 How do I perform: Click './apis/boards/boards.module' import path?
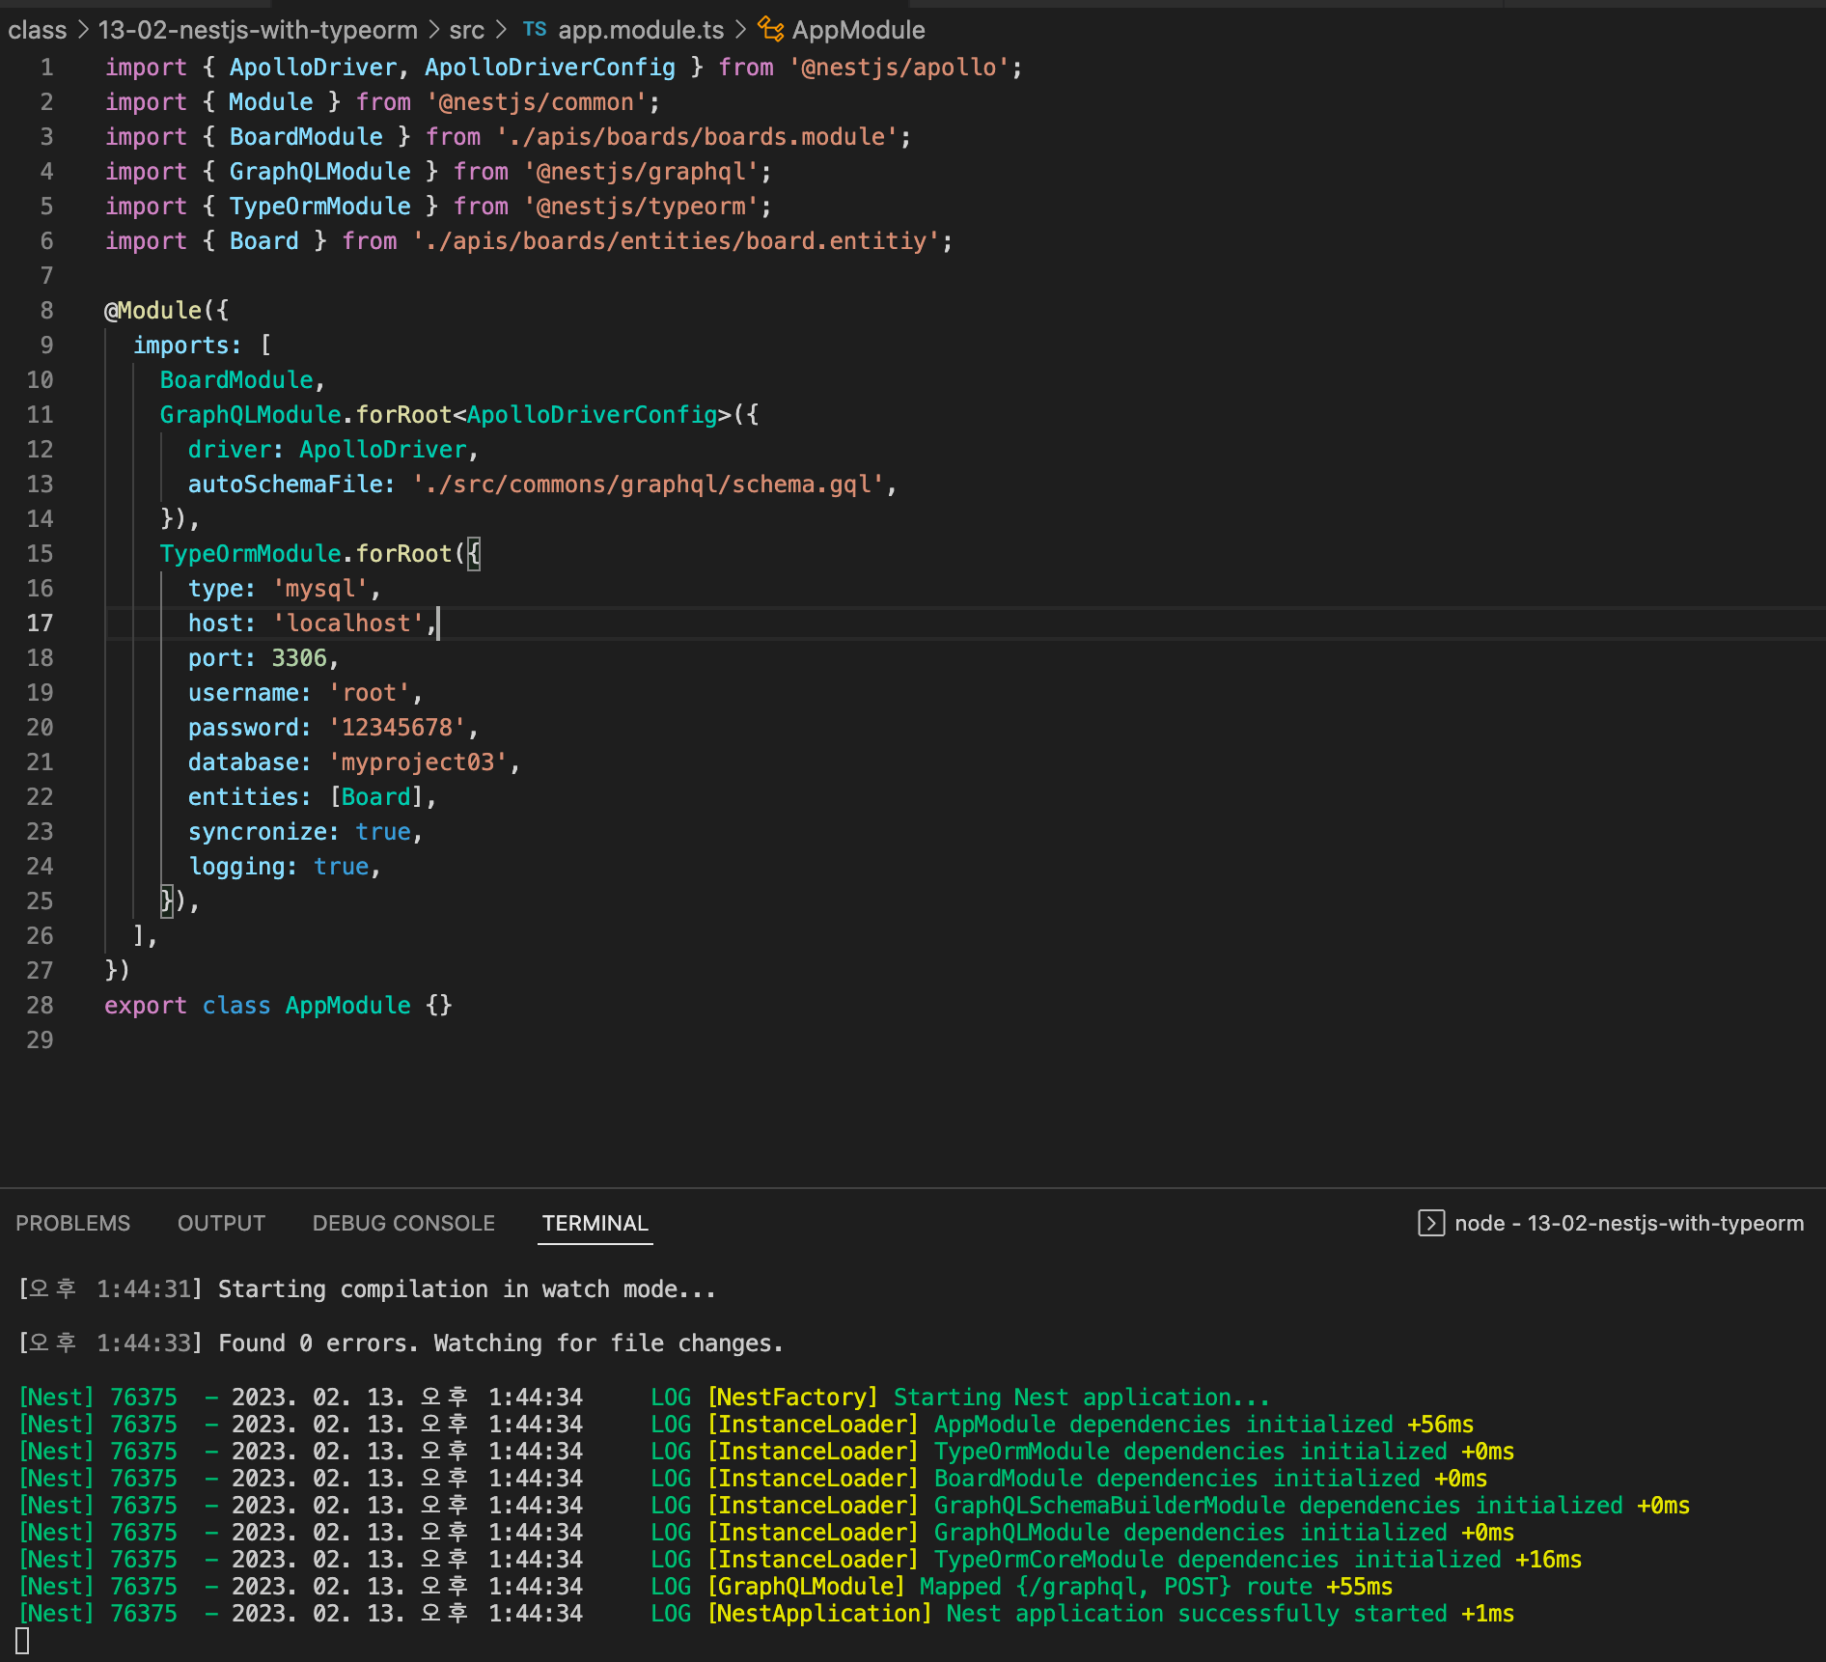(697, 136)
